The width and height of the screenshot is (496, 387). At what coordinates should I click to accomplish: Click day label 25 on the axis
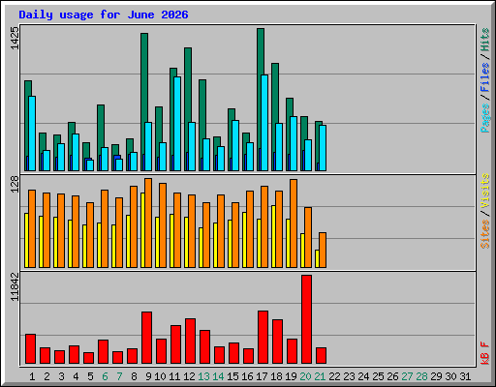coord(378,376)
